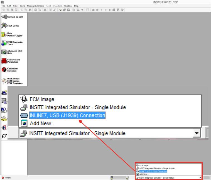211x180 pixels.
Task: Click the connect plug toolbar icon
Action: coord(60,10)
